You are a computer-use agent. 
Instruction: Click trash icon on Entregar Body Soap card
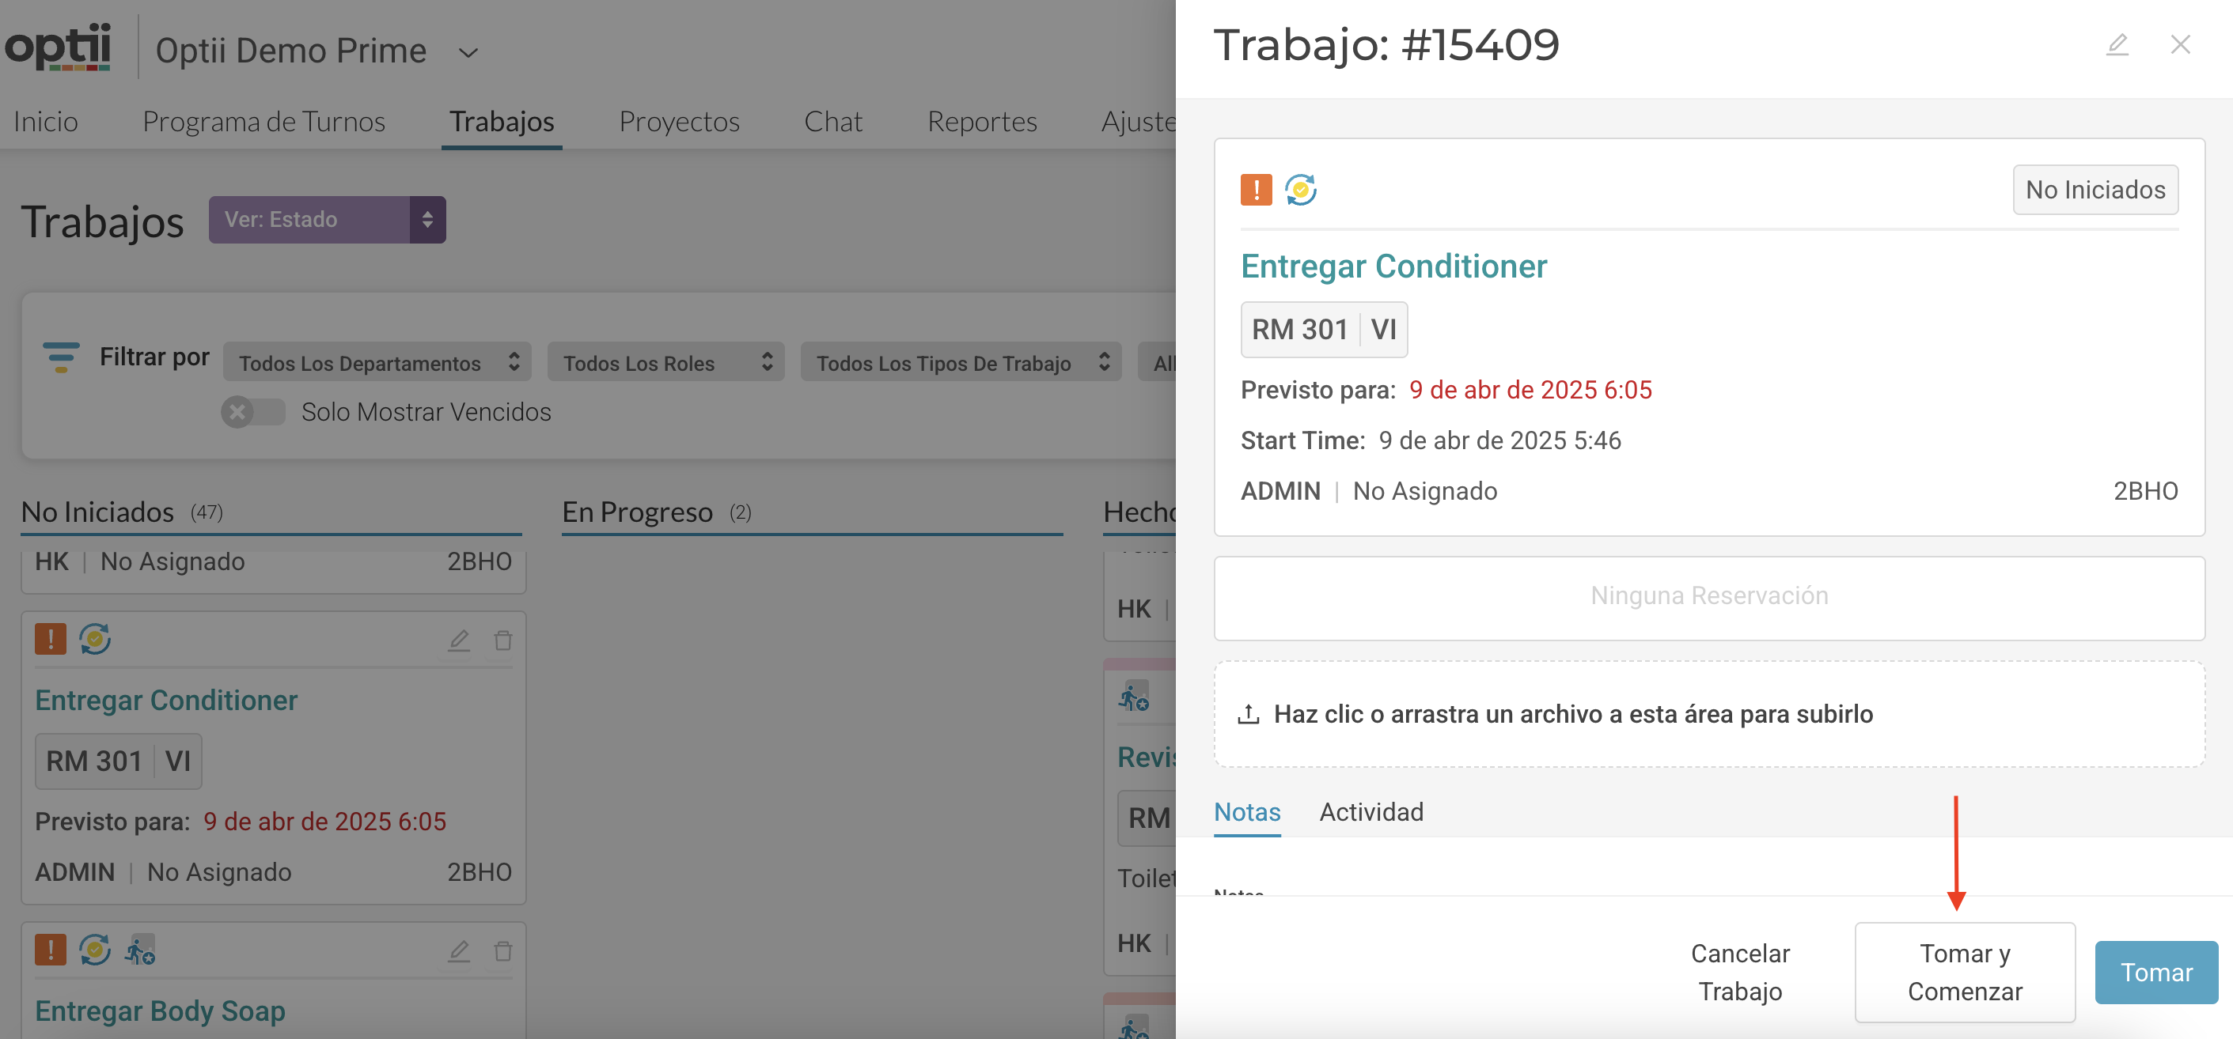(502, 950)
